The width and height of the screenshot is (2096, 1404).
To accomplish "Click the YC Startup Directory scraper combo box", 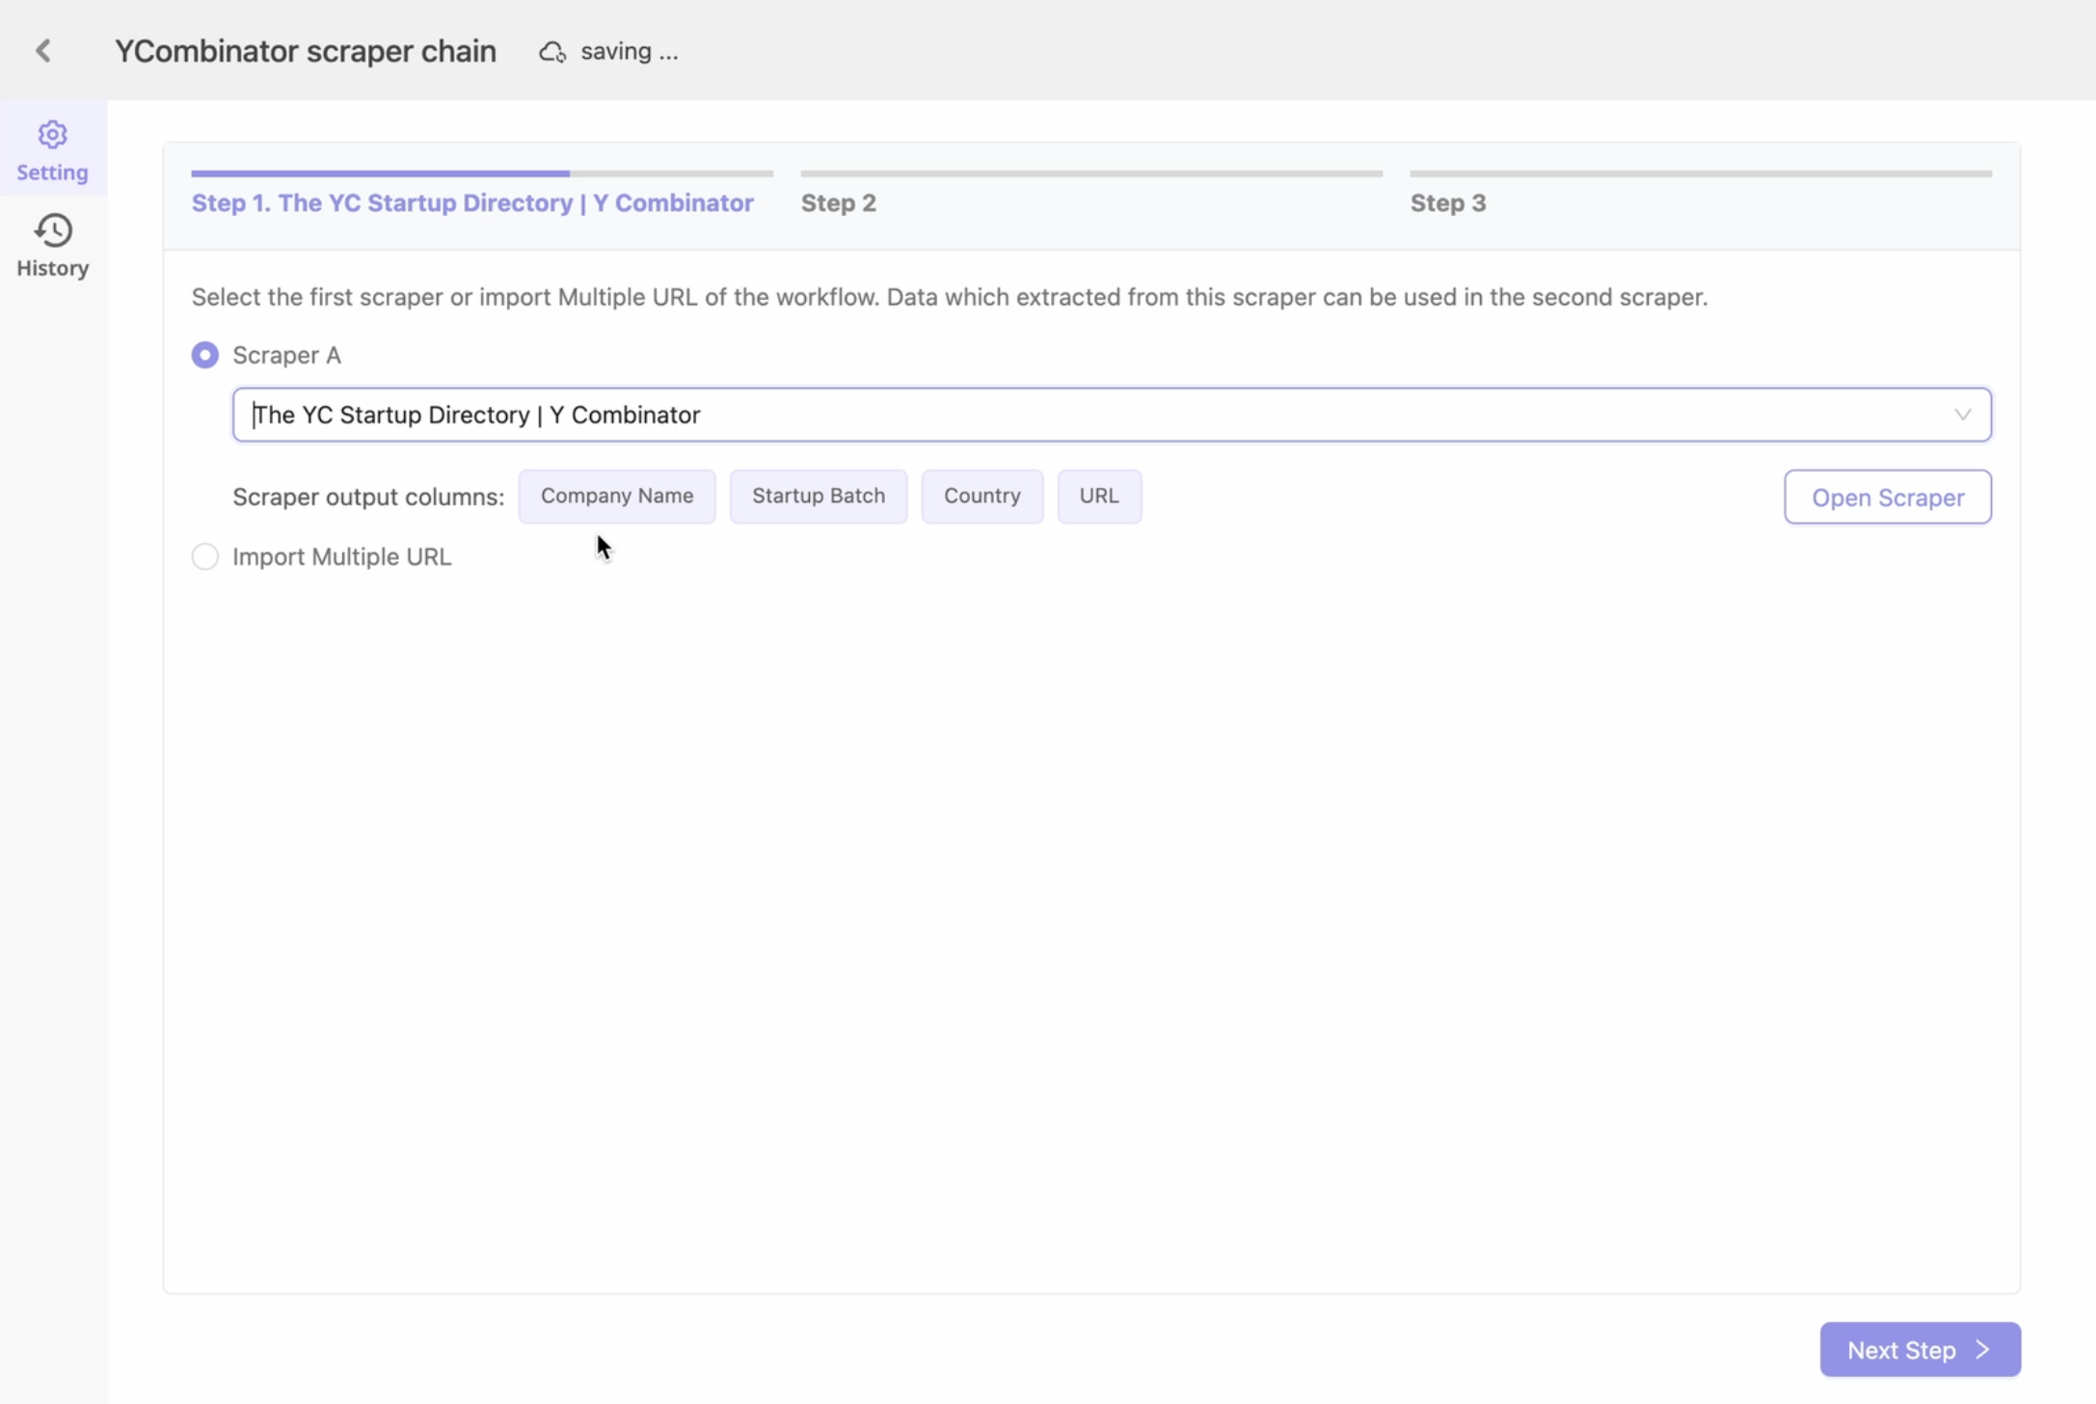I will point(1112,415).
